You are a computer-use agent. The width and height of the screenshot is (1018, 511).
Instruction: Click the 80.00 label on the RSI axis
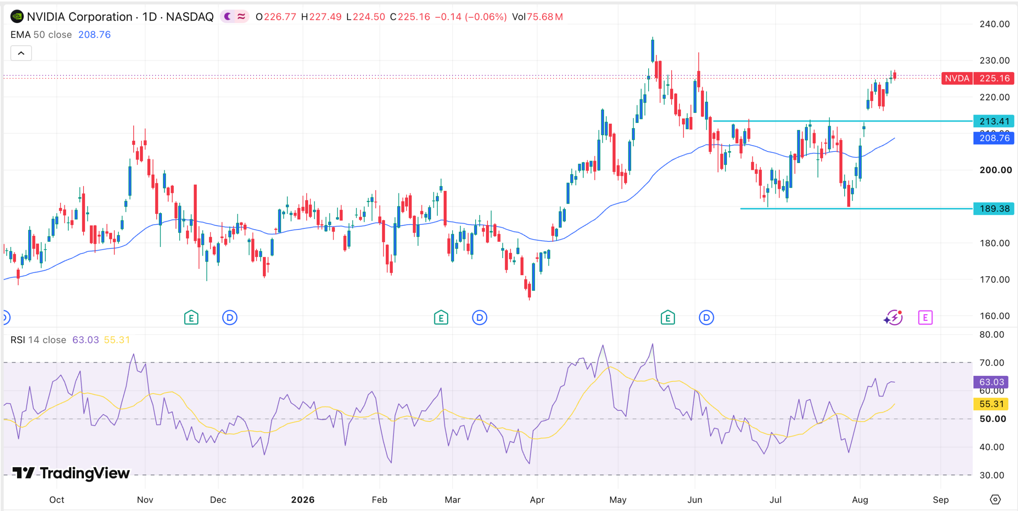[x=991, y=334]
